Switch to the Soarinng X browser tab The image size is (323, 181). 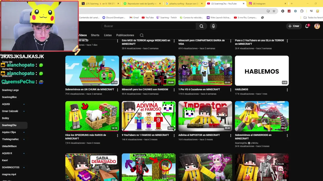[x=100, y=4]
